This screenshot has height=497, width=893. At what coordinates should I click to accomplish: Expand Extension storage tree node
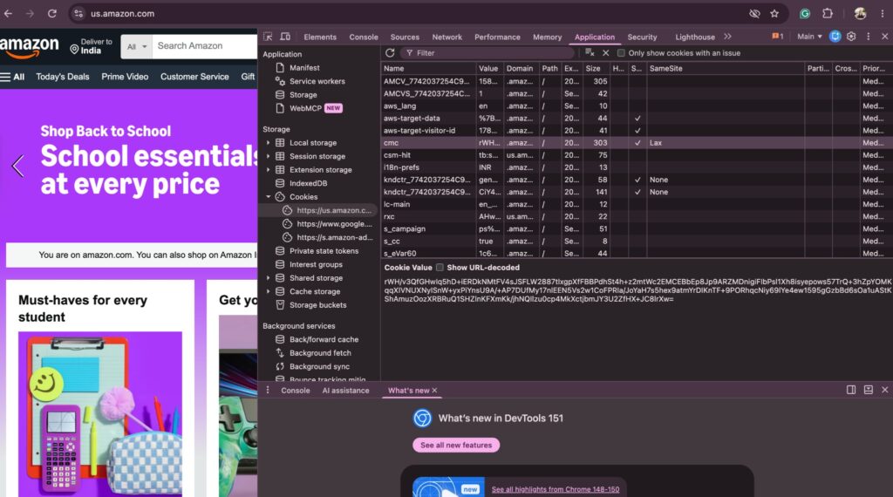click(269, 170)
